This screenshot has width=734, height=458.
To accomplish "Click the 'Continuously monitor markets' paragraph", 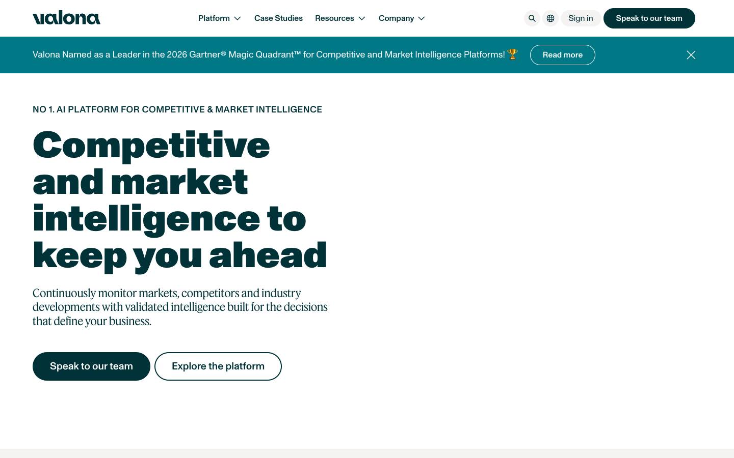I will click(x=180, y=307).
